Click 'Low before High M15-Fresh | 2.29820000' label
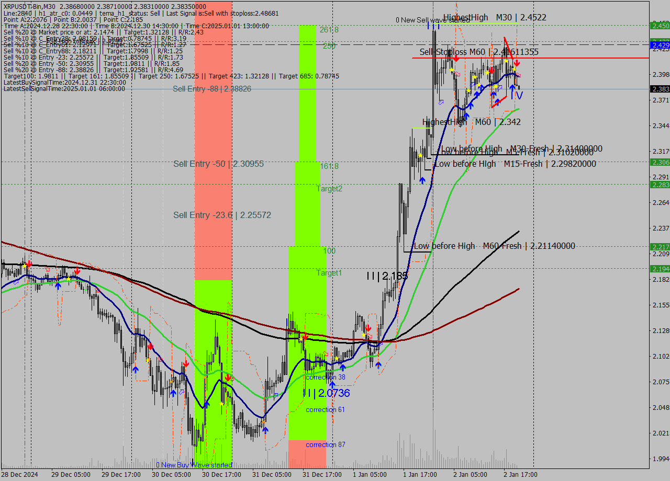Screen dimensions: 670x481 point(515,164)
